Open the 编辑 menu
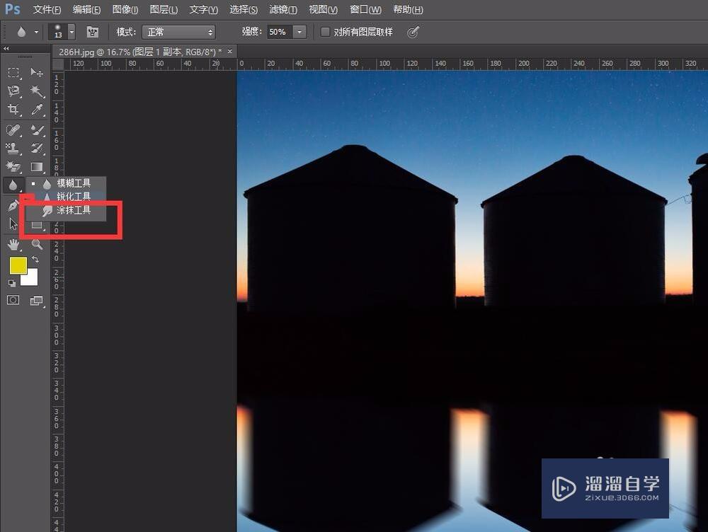Screen dimensions: 708x532 point(86,9)
